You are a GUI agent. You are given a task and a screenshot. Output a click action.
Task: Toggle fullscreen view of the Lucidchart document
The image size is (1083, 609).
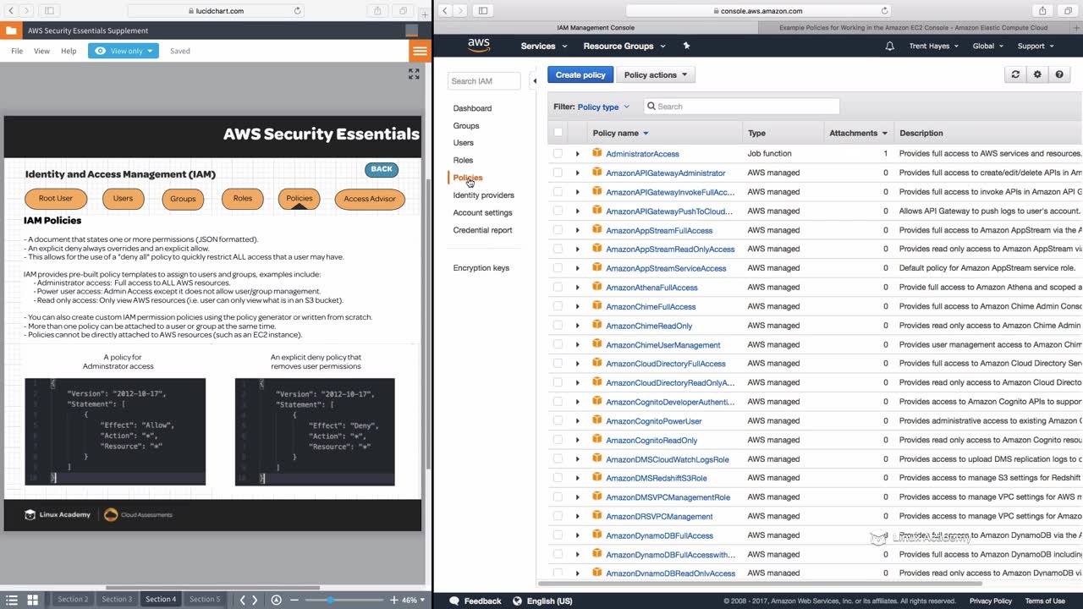tap(414, 74)
